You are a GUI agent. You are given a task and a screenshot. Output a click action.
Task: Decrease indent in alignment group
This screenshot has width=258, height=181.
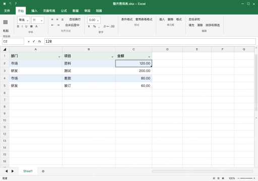tap(52, 25)
